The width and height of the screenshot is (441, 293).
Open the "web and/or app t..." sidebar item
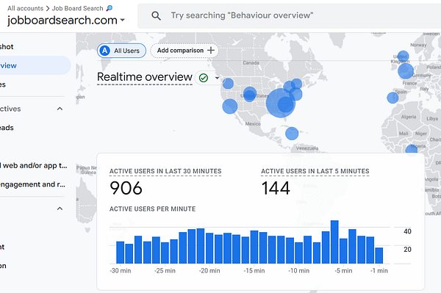[34, 166]
